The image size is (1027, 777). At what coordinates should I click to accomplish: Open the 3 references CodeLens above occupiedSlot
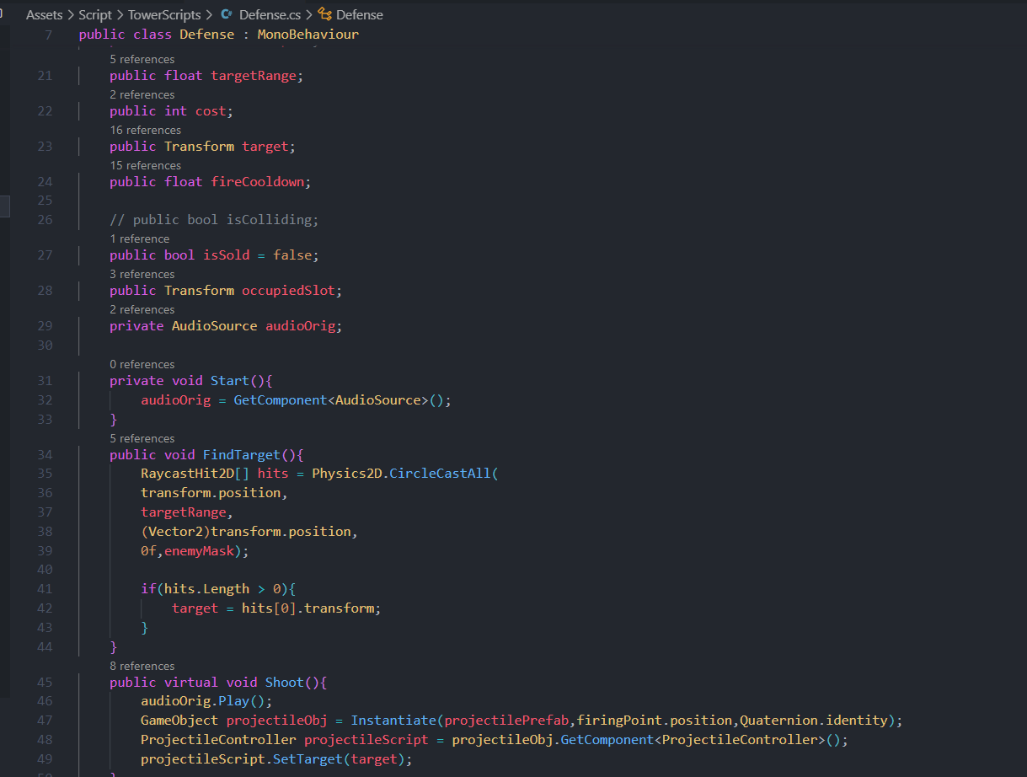[142, 274]
